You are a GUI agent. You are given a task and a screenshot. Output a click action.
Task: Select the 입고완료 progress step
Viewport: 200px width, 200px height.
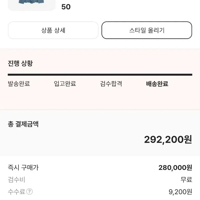click(x=65, y=84)
